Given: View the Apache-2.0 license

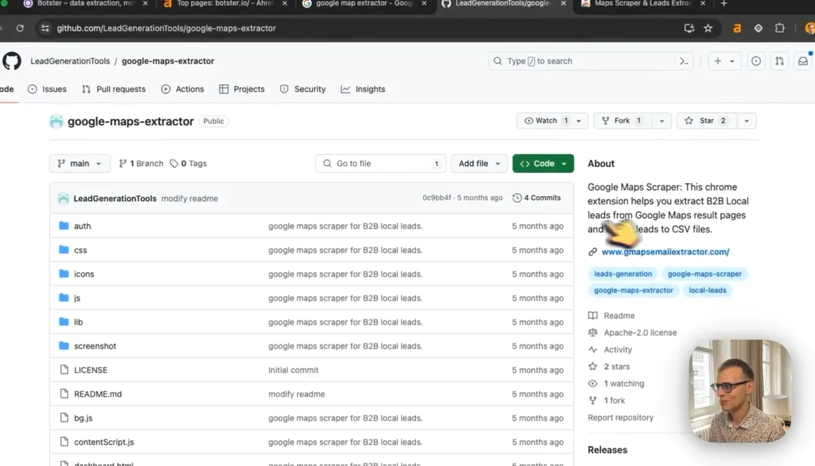Looking at the screenshot, I should pyautogui.click(x=640, y=333).
